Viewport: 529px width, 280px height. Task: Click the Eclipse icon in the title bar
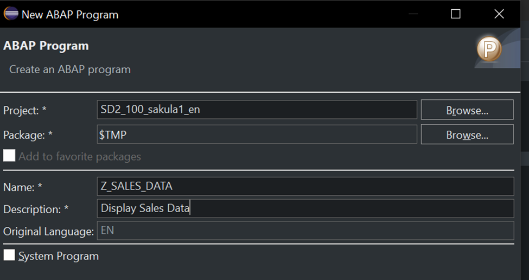click(x=11, y=14)
